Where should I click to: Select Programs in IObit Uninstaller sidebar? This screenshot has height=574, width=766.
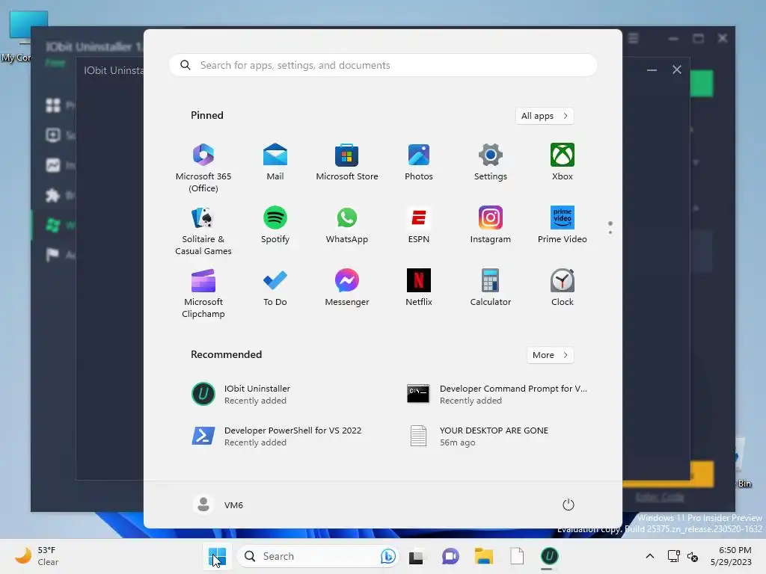53,105
